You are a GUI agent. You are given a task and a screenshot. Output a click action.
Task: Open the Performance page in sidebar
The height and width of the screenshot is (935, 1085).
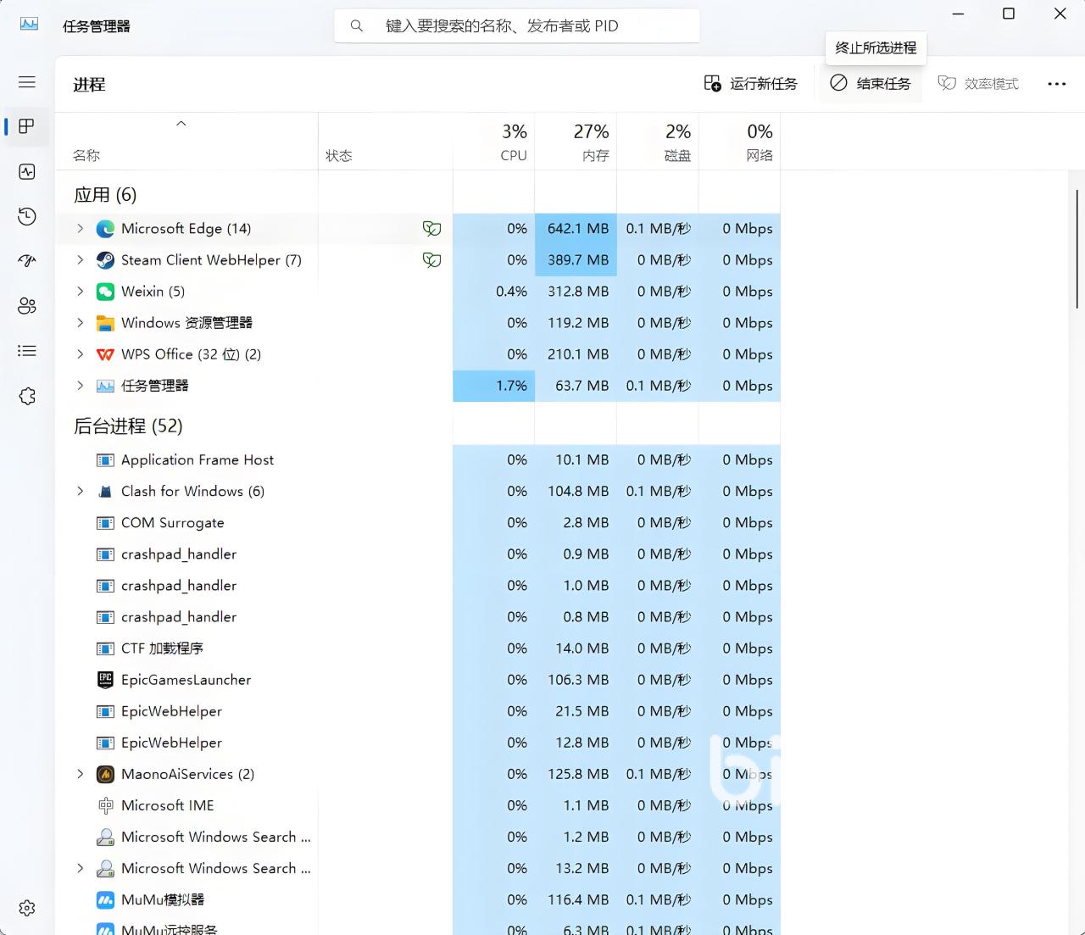pos(27,172)
